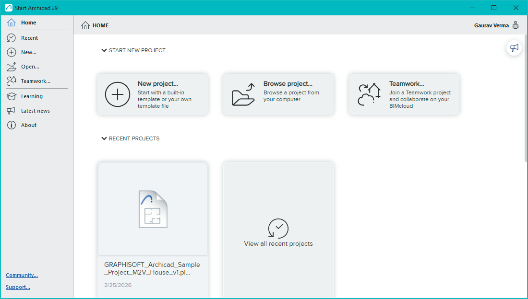Click the folder arrow icon on Browse project card
The height and width of the screenshot is (299, 528).
(243, 94)
